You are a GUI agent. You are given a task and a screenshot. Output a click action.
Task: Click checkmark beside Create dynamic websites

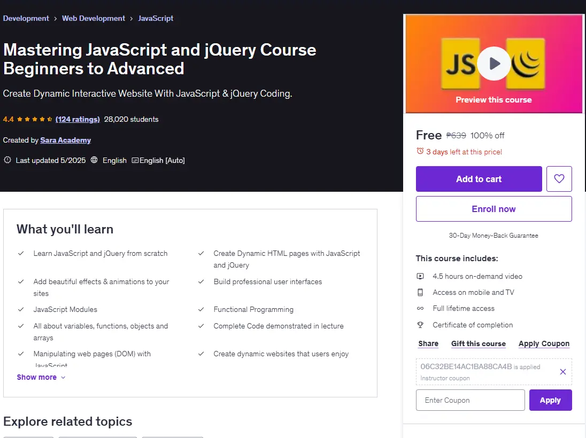click(x=201, y=354)
